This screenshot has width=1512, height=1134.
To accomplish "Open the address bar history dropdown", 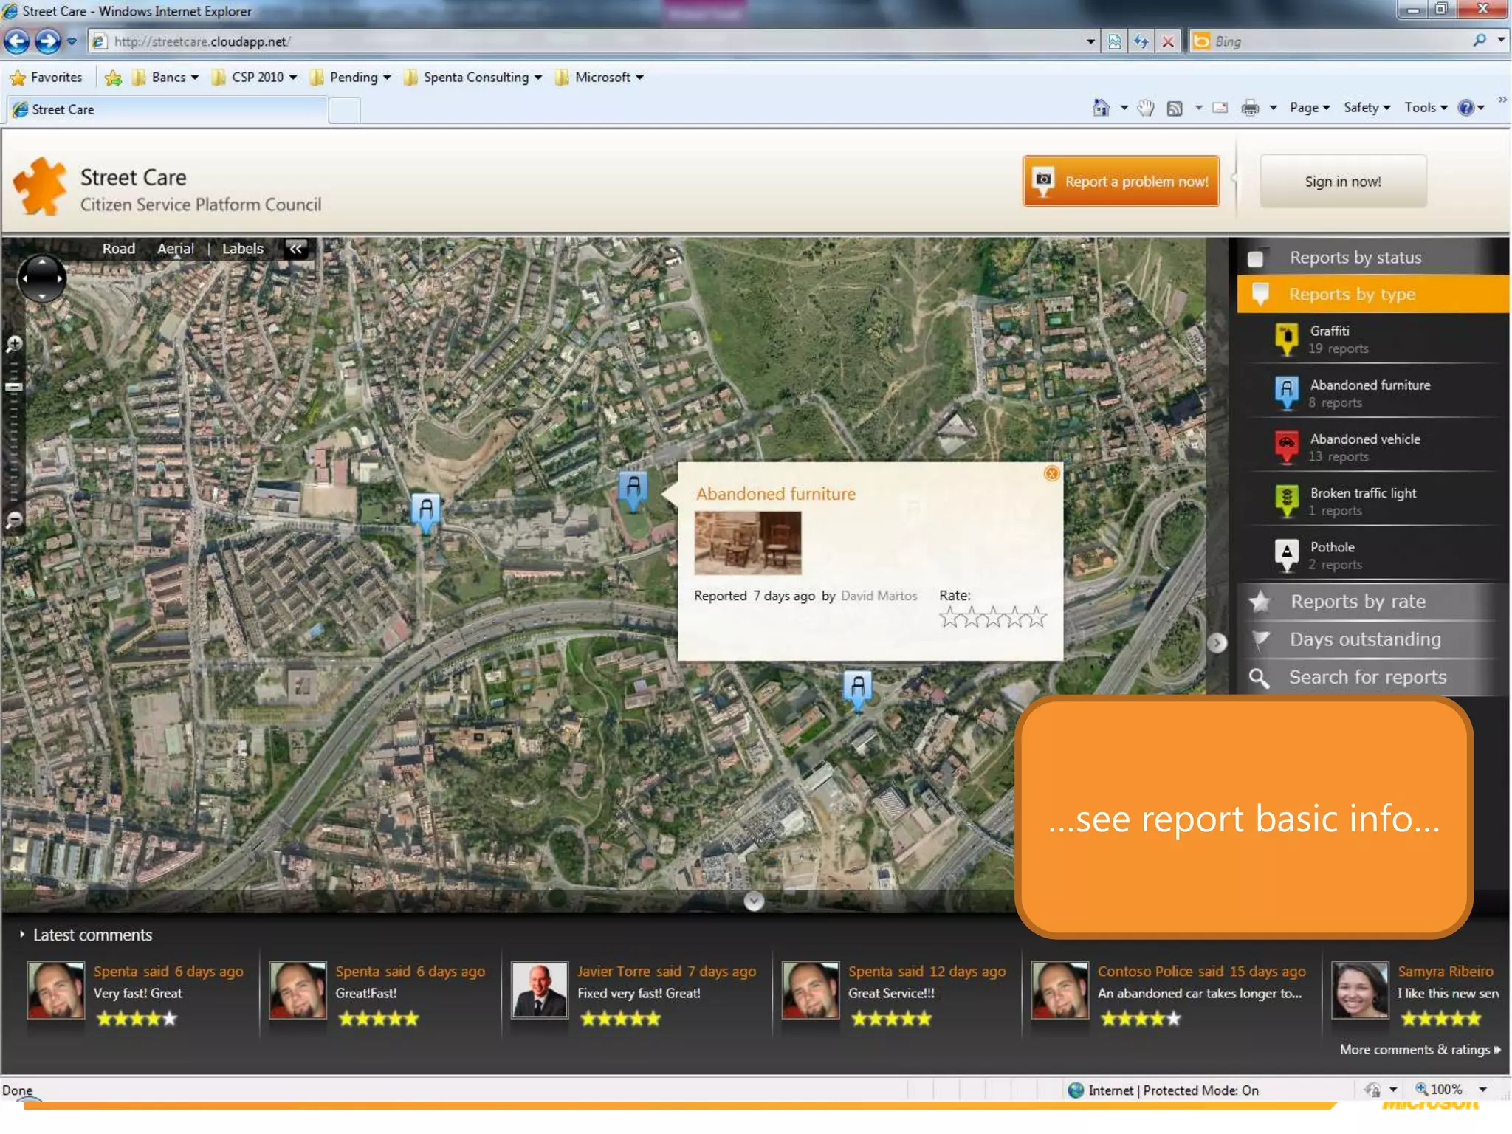I will [1090, 41].
